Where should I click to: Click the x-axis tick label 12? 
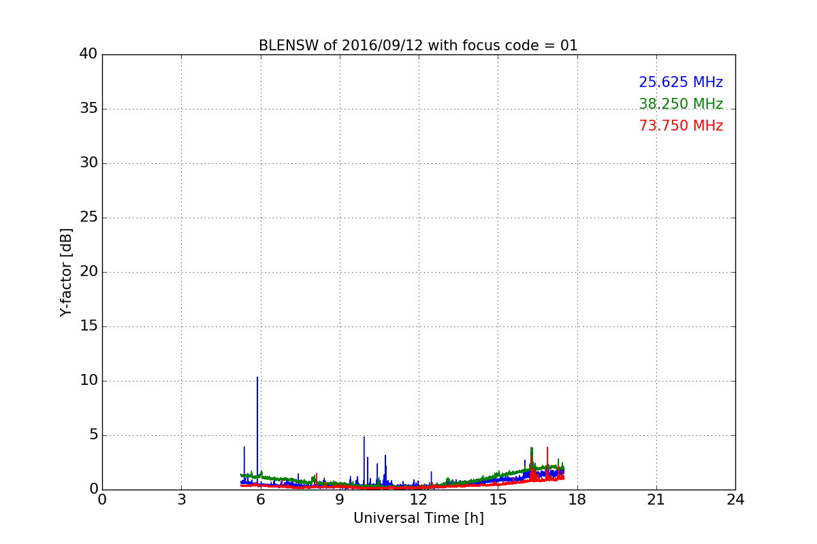[x=419, y=500]
